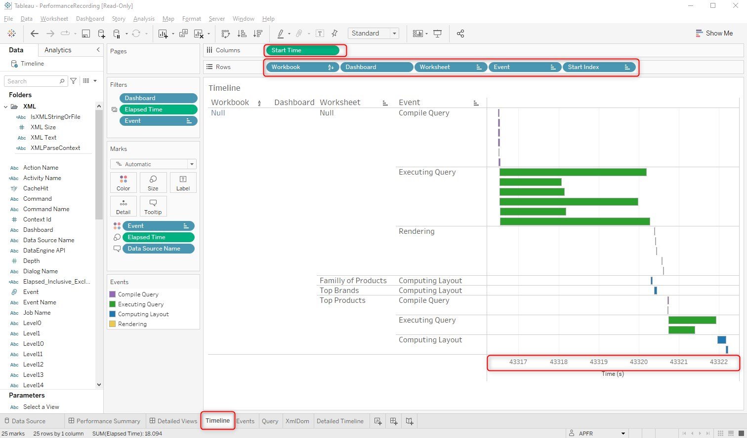Switch to the Performance Summary tab
747x438 pixels.
coord(104,421)
